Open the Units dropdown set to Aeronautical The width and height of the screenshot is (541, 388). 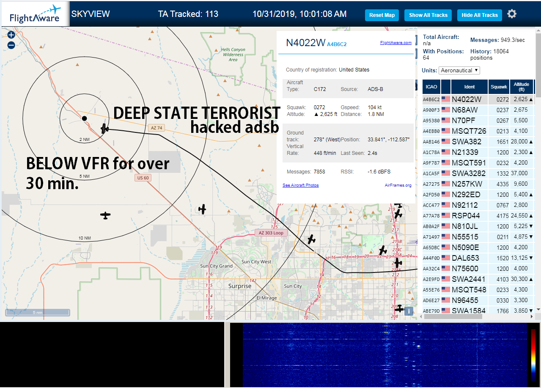pos(459,70)
